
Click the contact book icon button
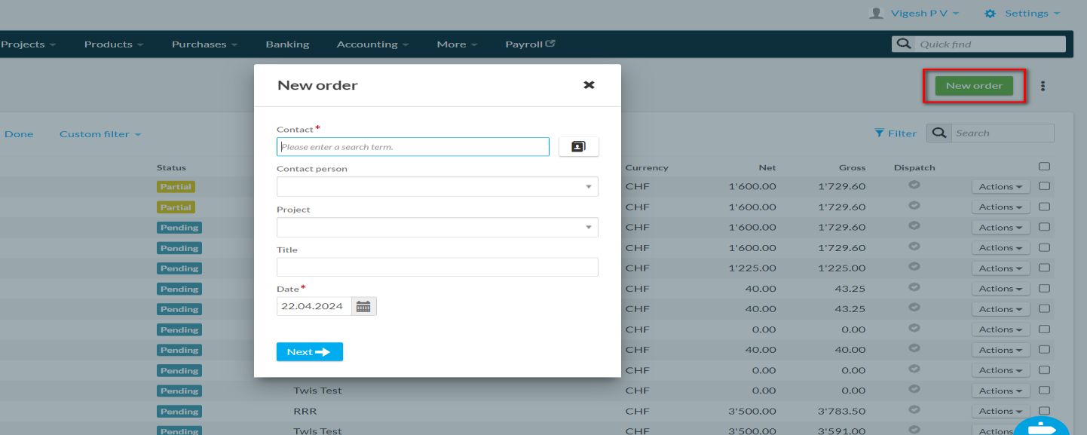(578, 147)
